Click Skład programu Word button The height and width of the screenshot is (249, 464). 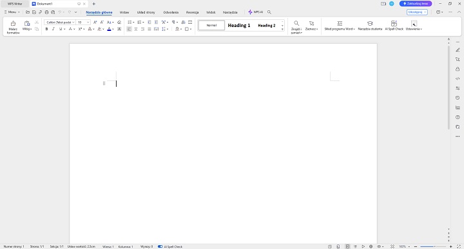click(x=340, y=26)
